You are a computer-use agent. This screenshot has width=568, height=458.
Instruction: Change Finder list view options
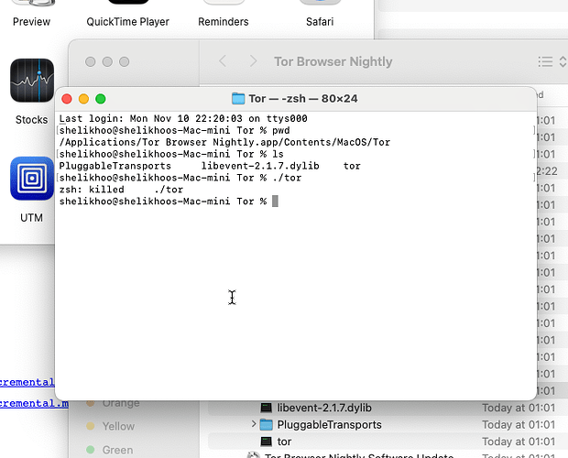pyautogui.click(x=552, y=61)
